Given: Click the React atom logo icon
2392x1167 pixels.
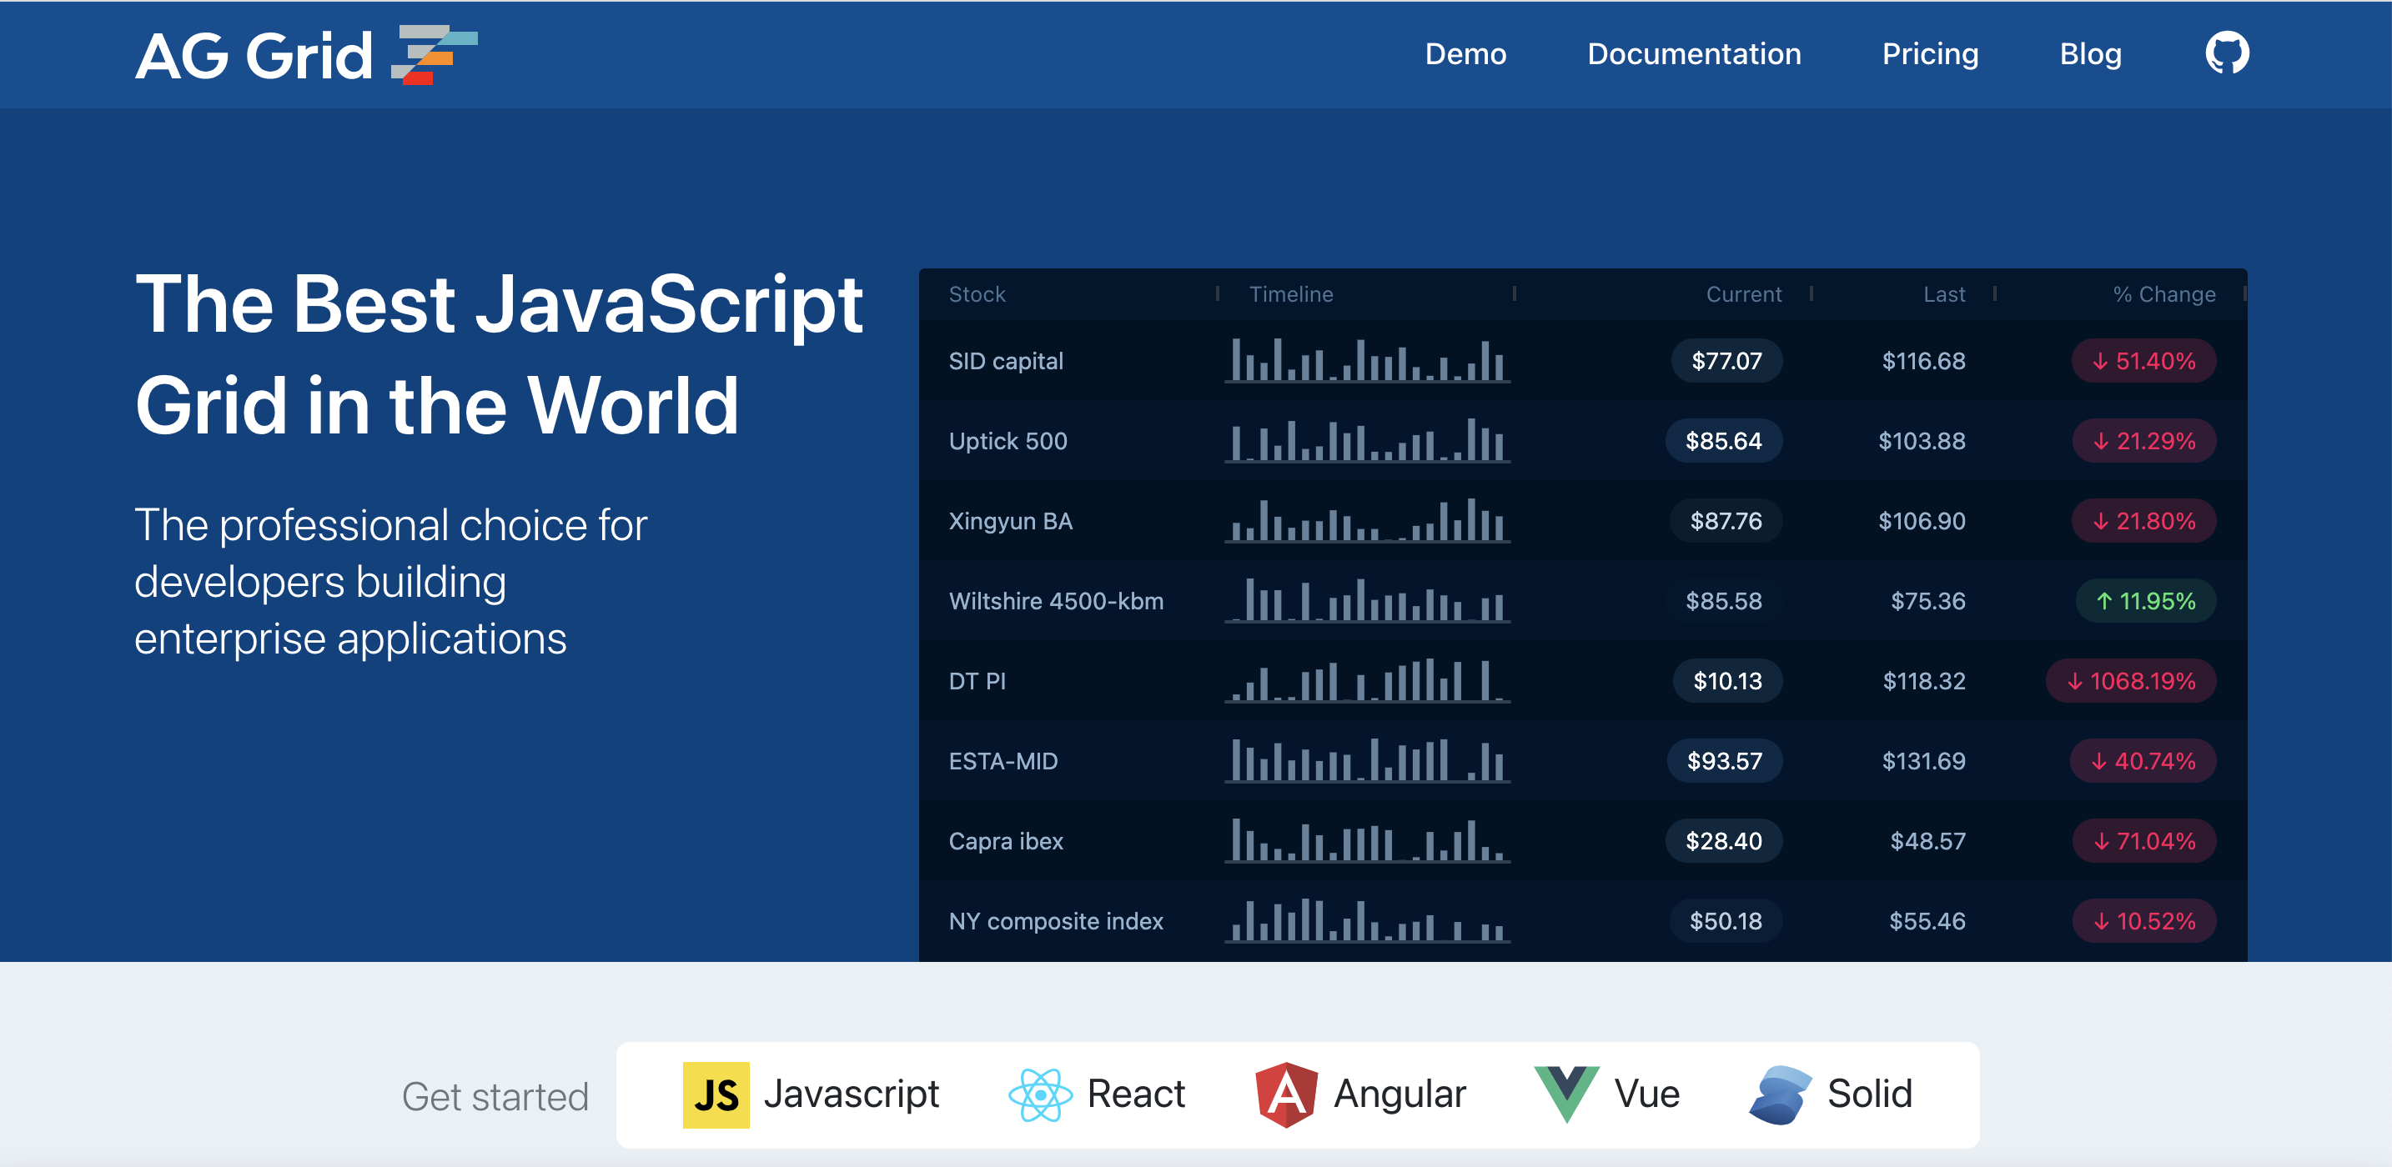Looking at the screenshot, I should (x=1040, y=1094).
